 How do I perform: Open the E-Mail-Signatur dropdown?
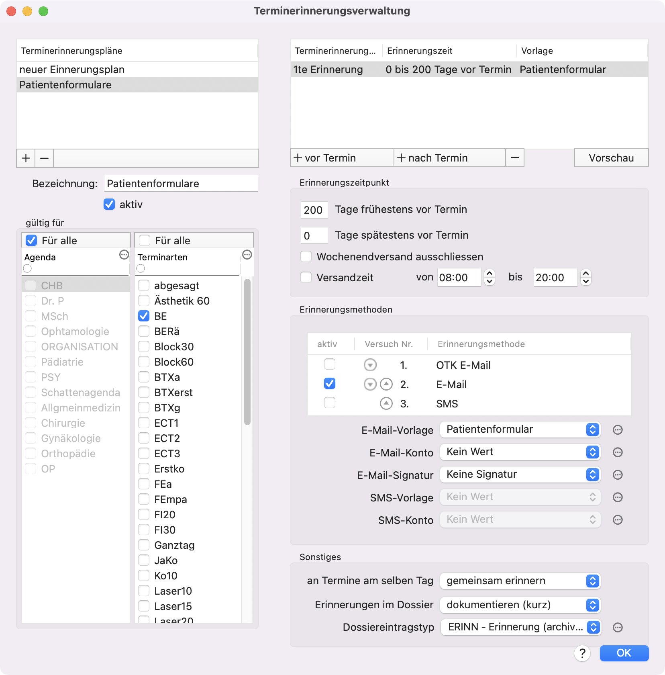[520, 475]
